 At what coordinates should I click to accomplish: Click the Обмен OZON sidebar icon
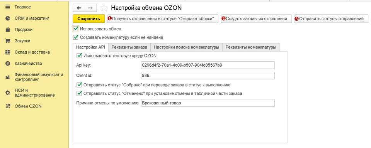(x=8, y=106)
